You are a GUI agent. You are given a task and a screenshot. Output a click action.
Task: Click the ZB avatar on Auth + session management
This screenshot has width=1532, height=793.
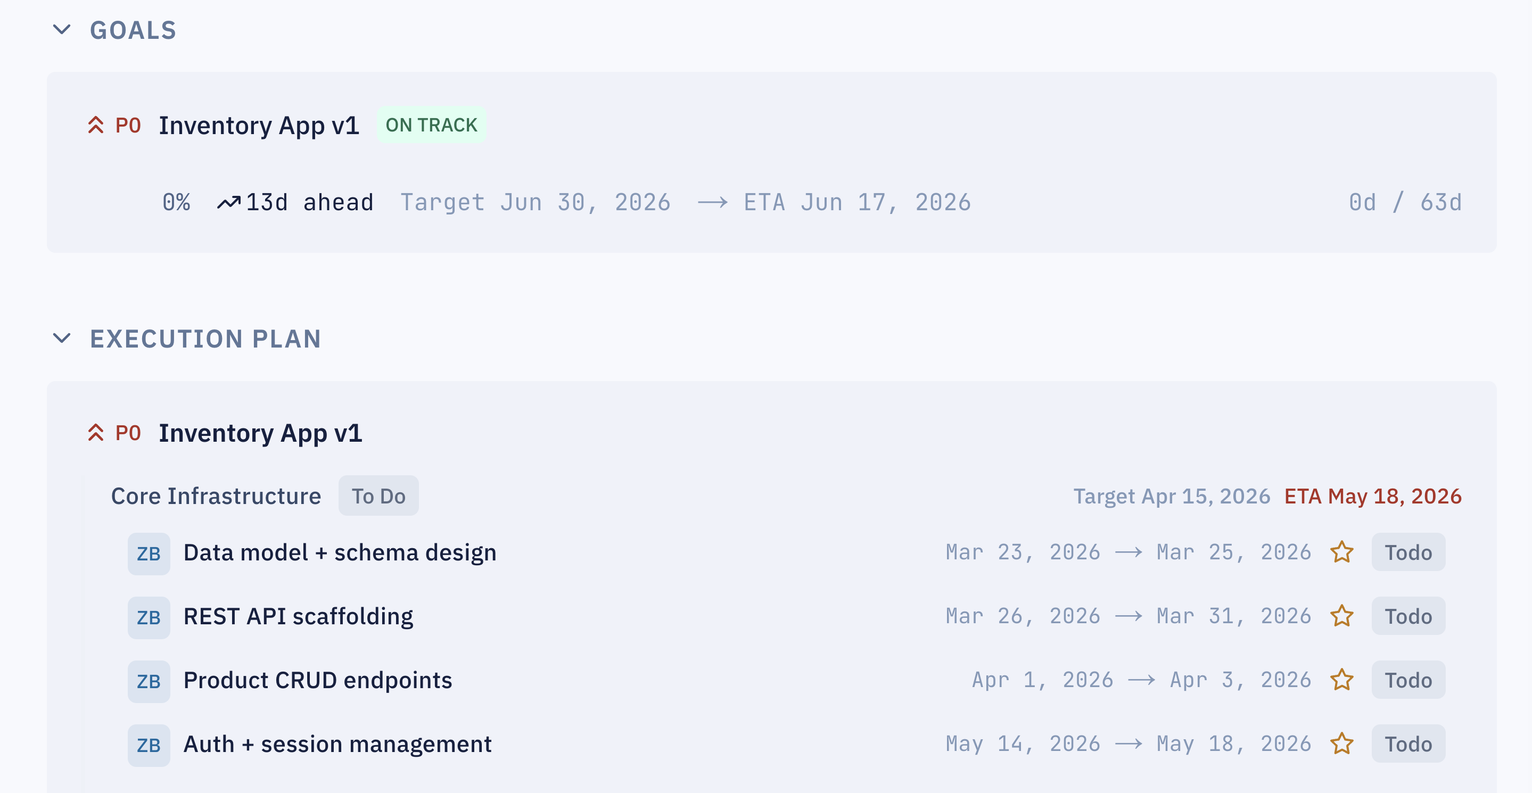click(148, 744)
